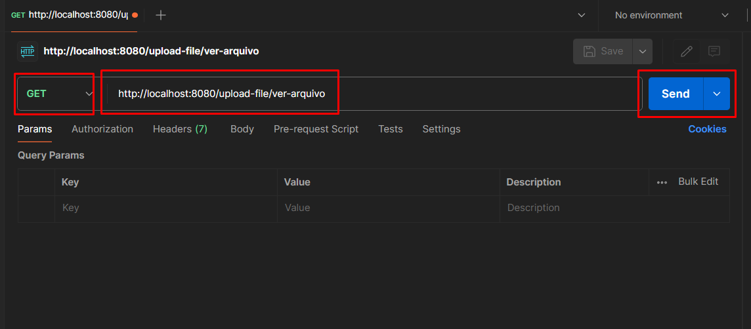Click the orange unsaved dot on request tab
Viewport: 751px width, 329px height.
pos(135,15)
